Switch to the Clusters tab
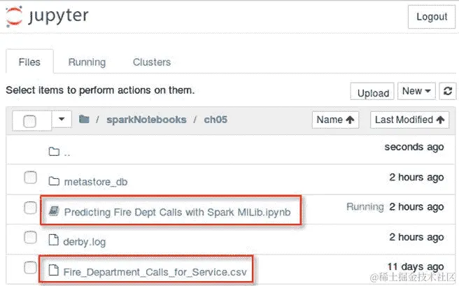 [x=152, y=62]
